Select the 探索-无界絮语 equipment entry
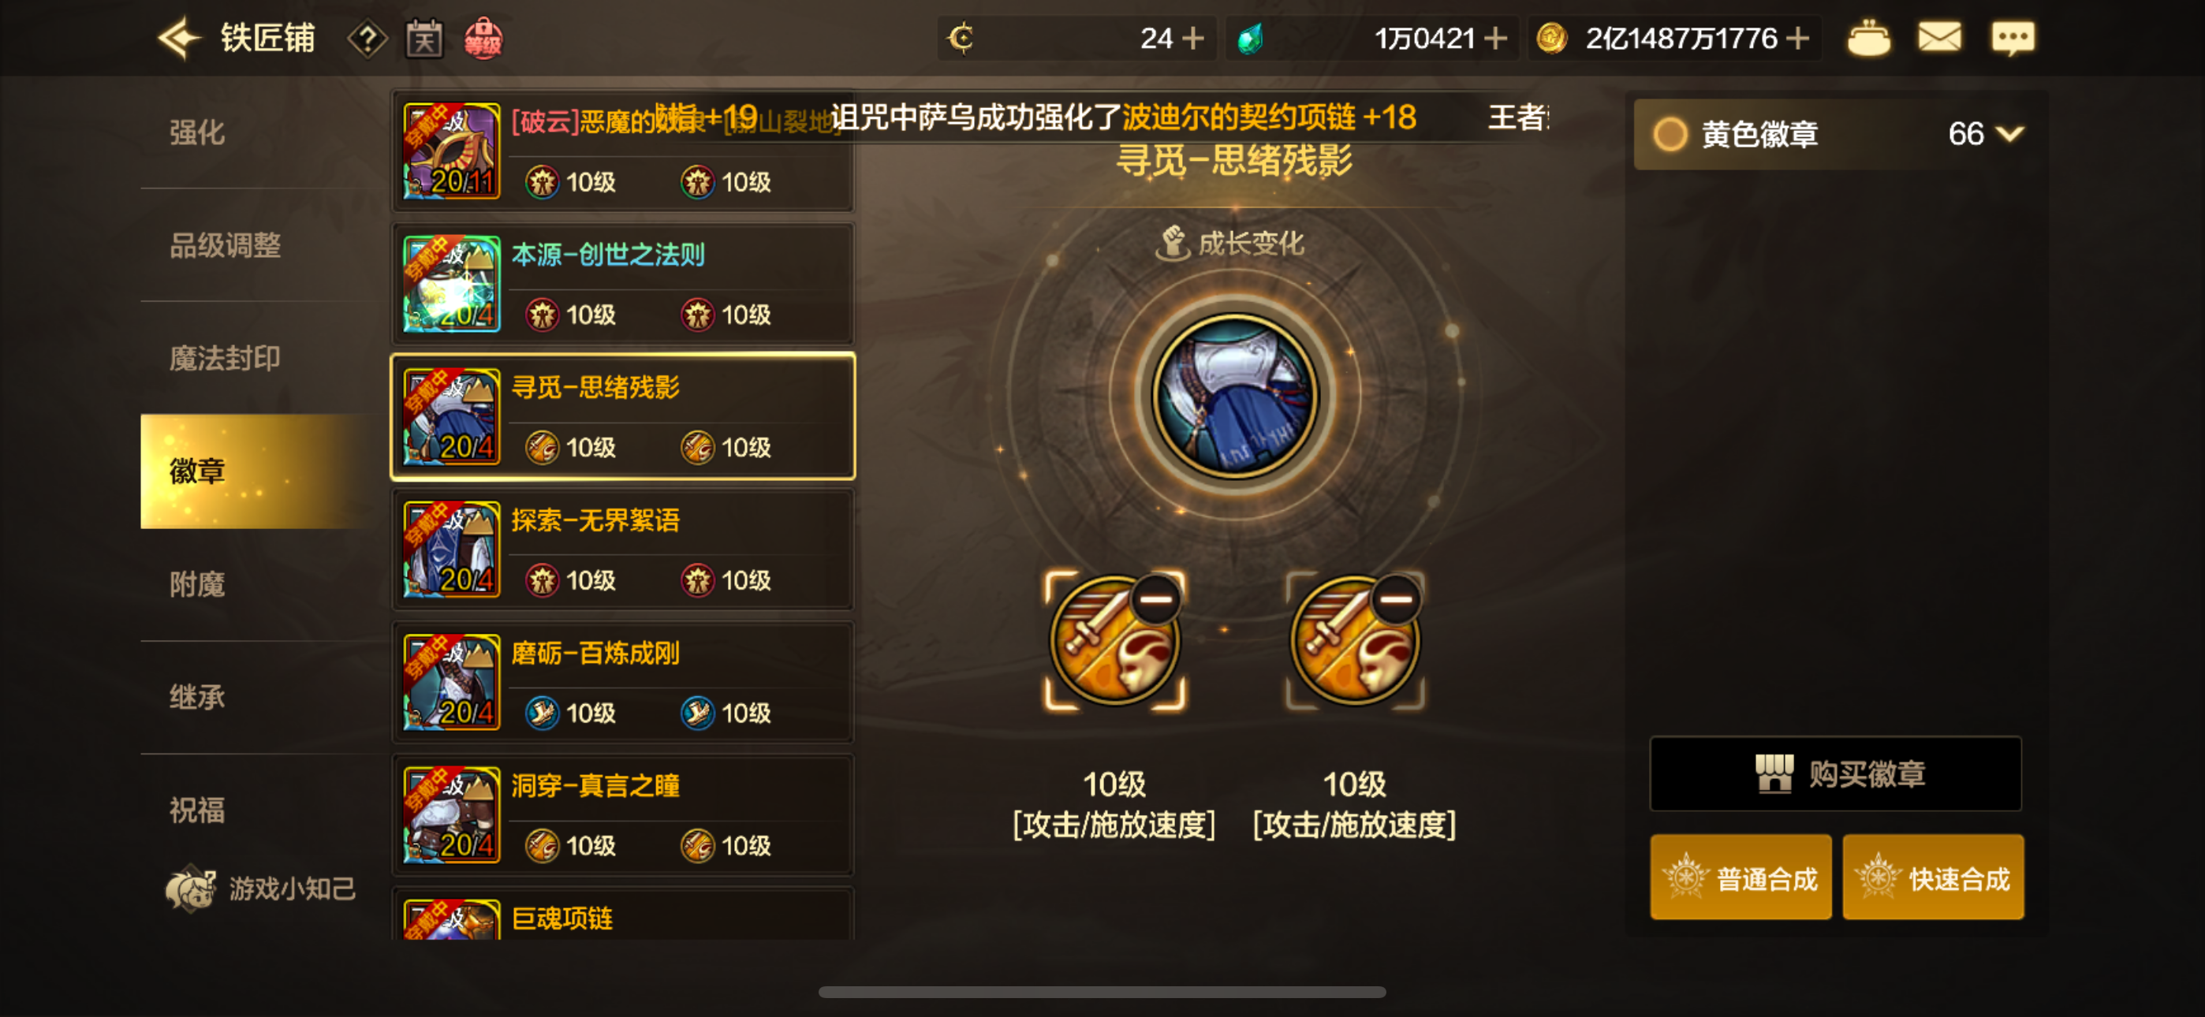The image size is (2205, 1017). click(x=622, y=549)
